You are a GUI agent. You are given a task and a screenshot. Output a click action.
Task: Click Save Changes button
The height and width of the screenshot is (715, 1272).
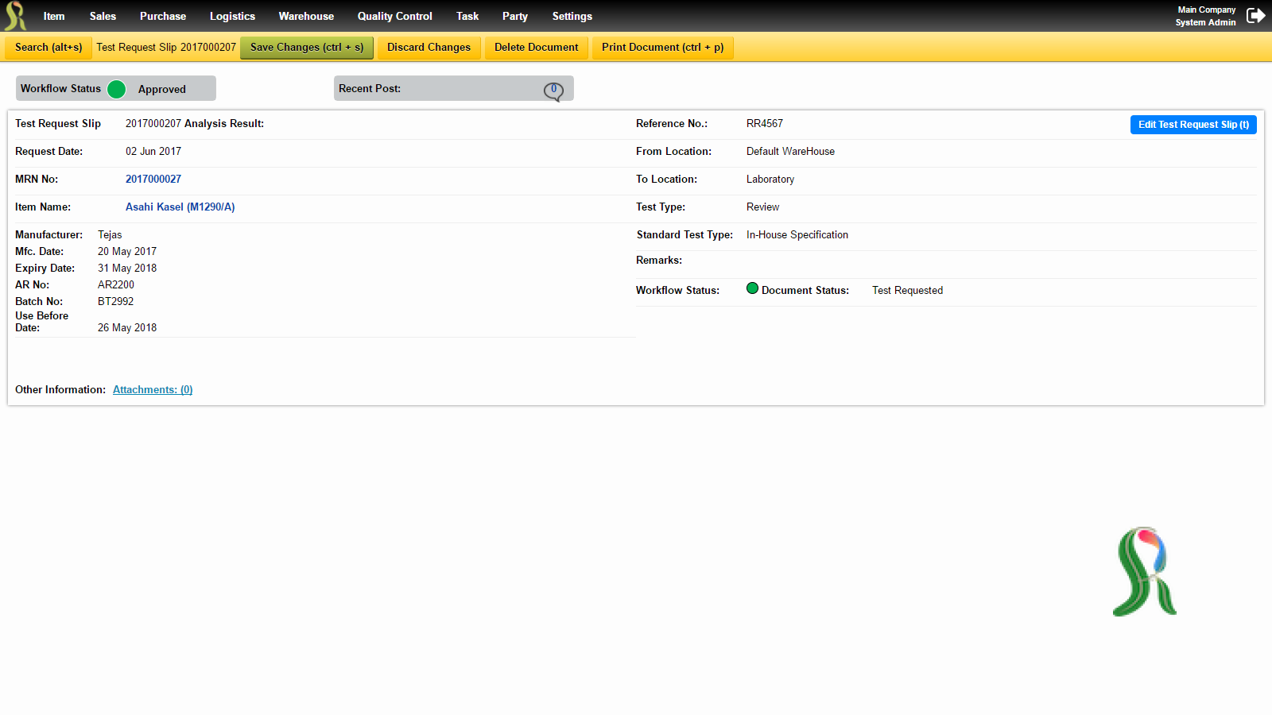coord(307,48)
